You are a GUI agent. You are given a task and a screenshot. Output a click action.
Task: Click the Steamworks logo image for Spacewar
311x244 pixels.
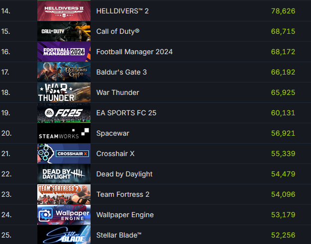[64, 133]
